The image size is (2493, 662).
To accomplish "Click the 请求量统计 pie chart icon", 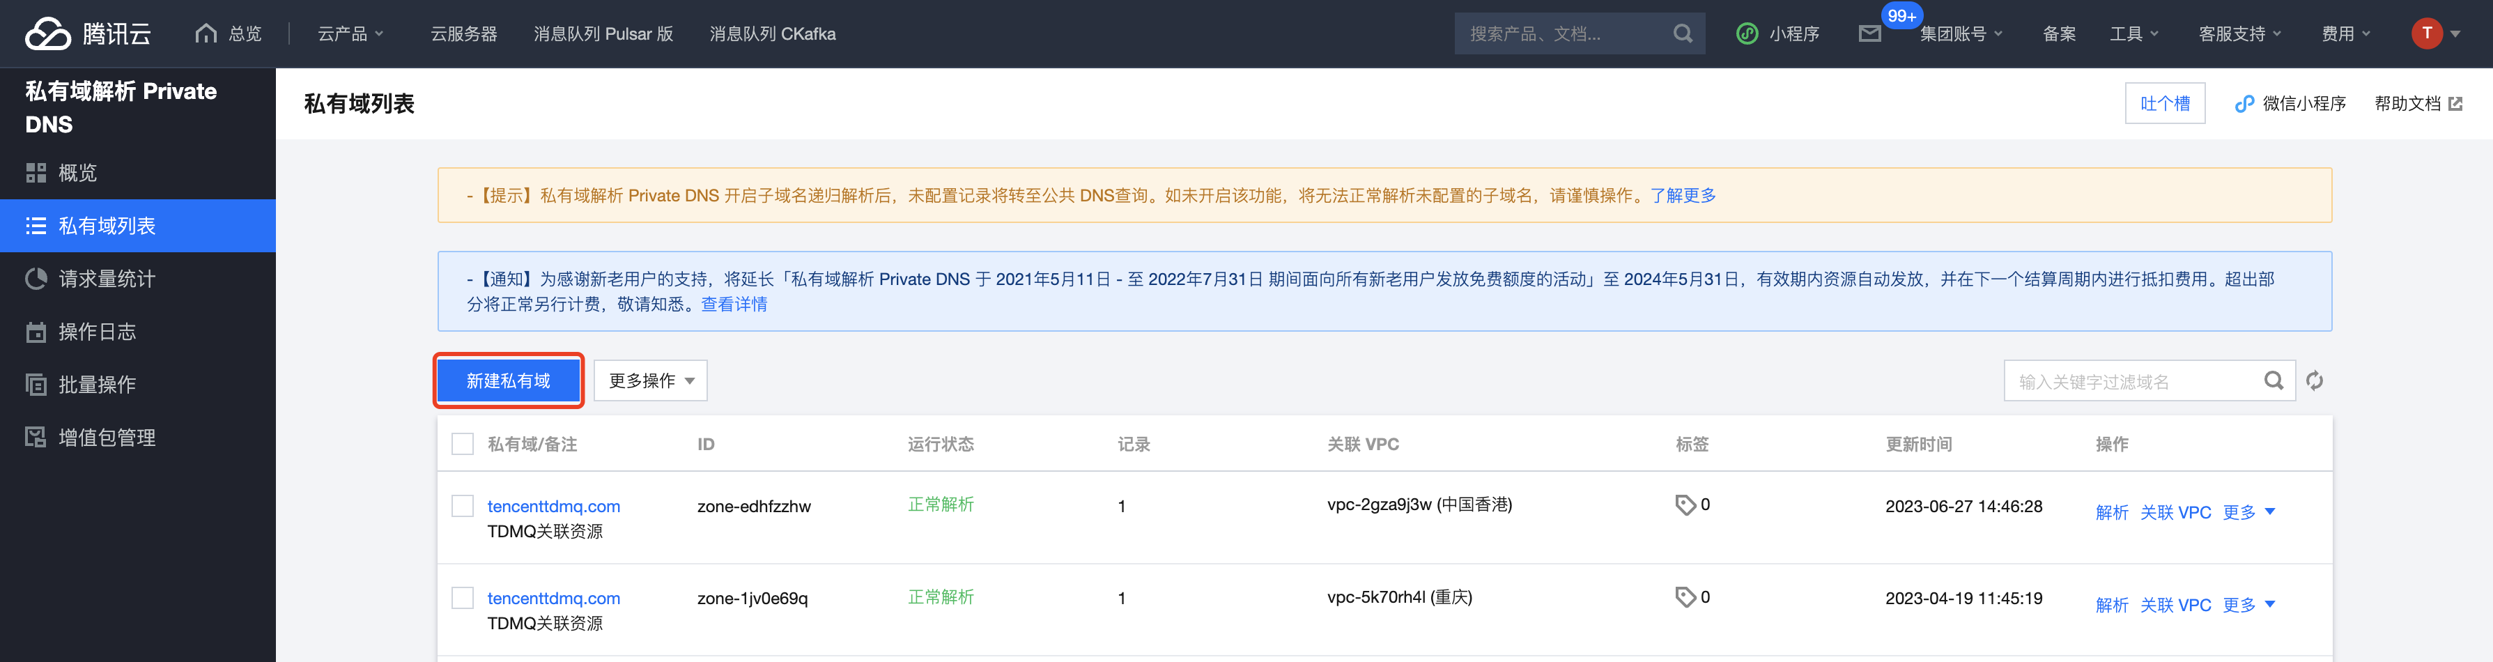I will 36,279.
